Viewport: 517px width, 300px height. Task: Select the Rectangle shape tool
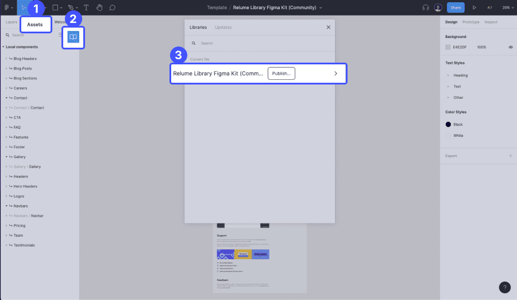[x=55, y=7]
